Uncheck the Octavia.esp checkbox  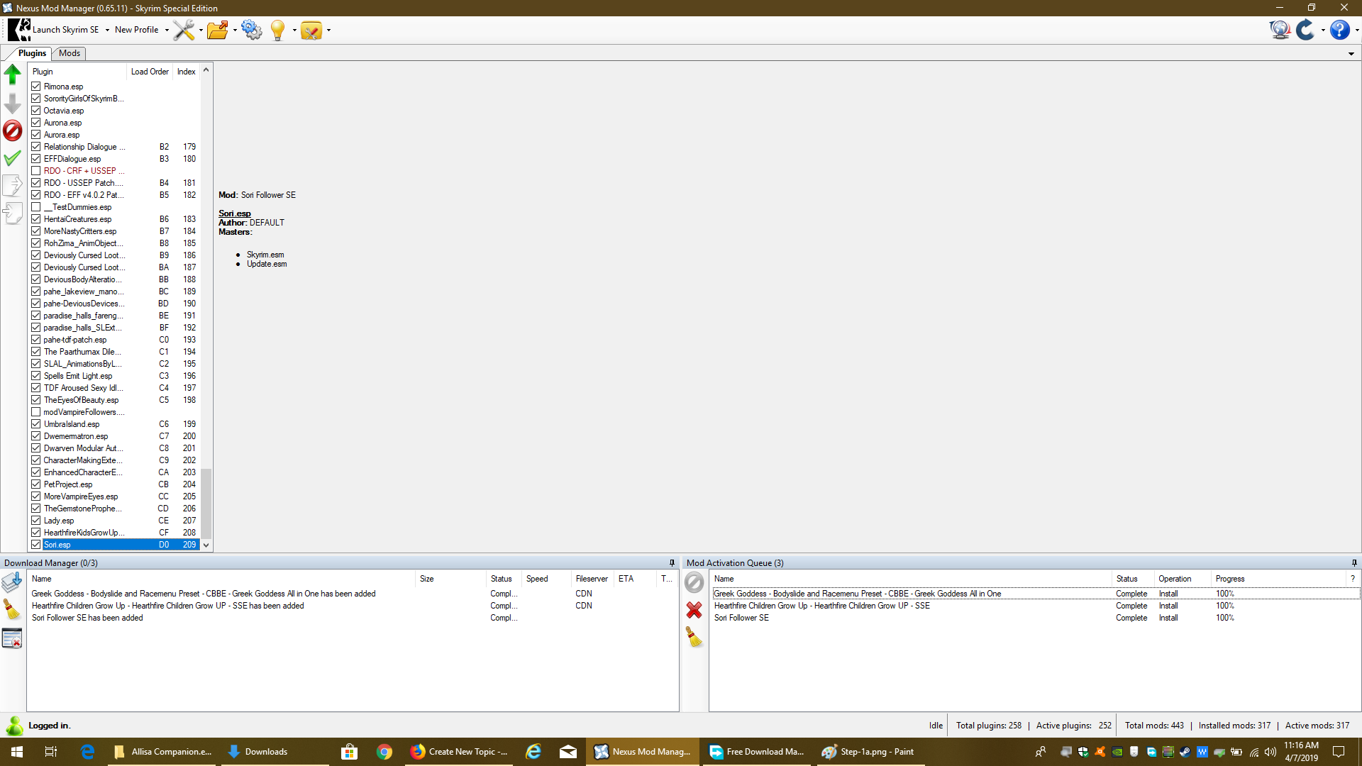pyautogui.click(x=36, y=111)
